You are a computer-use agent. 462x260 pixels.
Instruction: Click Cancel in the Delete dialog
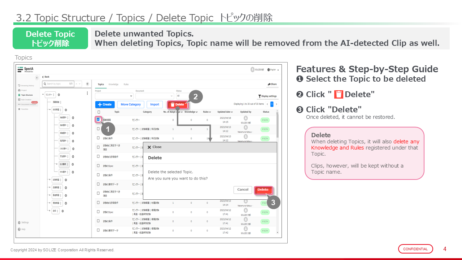[243, 190]
